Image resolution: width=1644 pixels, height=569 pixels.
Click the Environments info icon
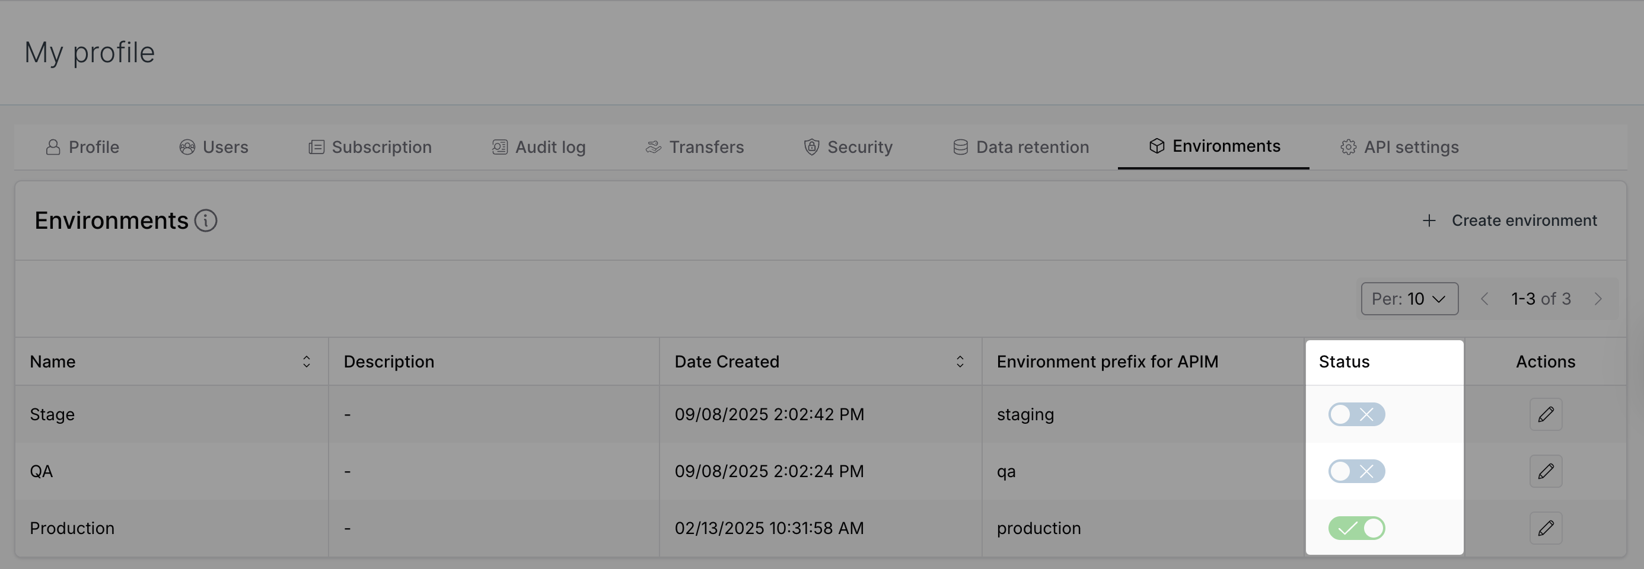click(x=205, y=220)
